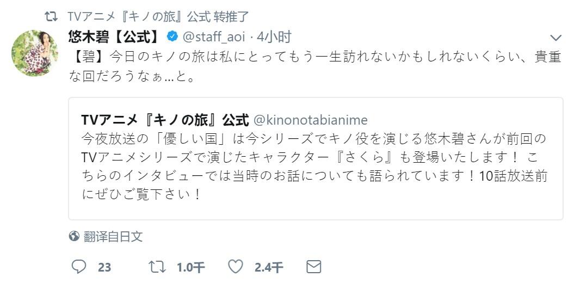Open the quoted tweet body text

point(314,167)
